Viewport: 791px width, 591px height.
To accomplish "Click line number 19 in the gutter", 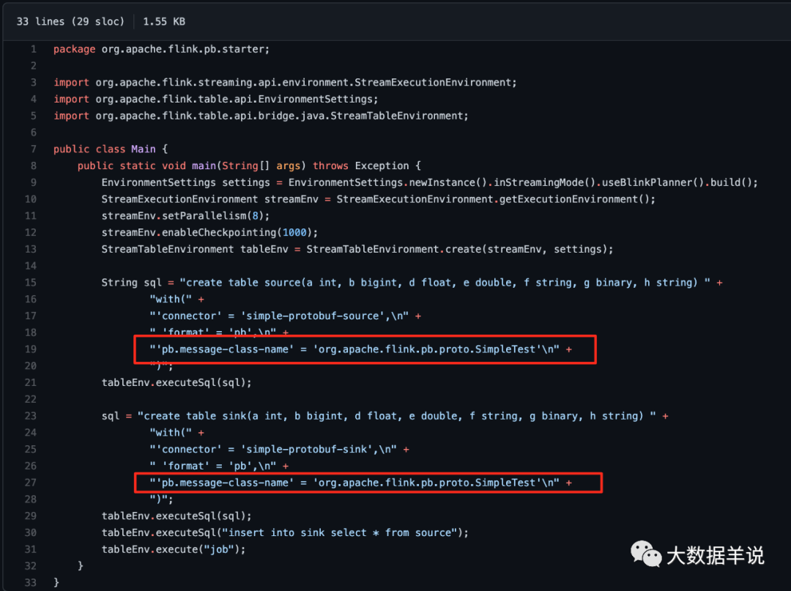I will click(x=31, y=349).
